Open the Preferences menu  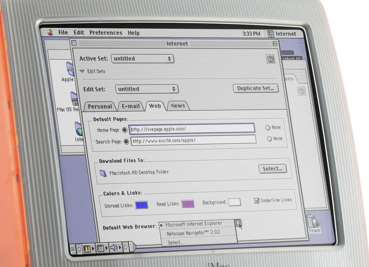(105, 33)
